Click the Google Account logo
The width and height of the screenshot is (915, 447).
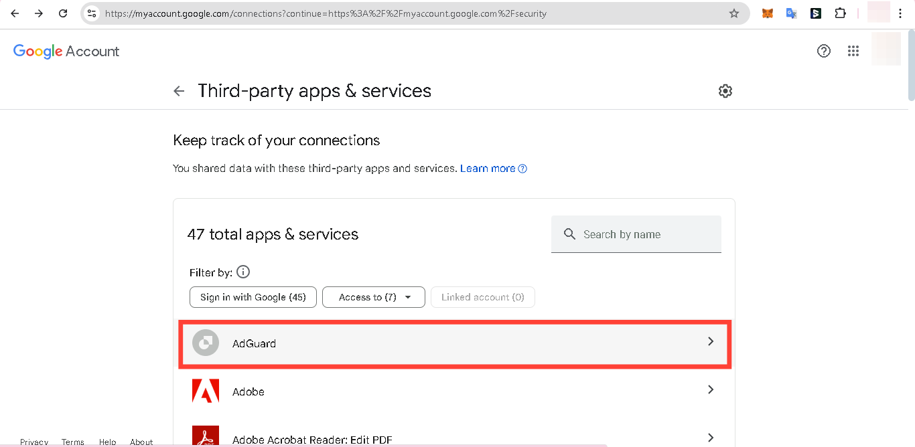point(66,52)
